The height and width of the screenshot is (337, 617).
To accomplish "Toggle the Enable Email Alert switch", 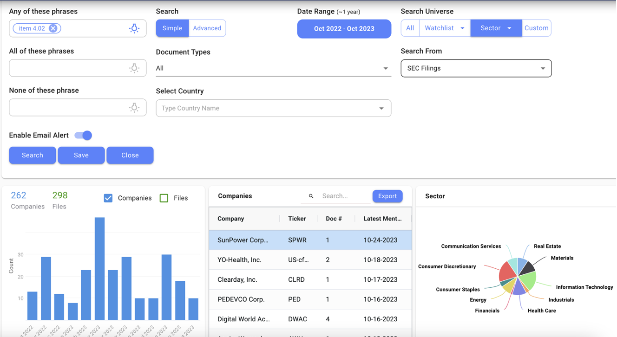I will tap(84, 136).
